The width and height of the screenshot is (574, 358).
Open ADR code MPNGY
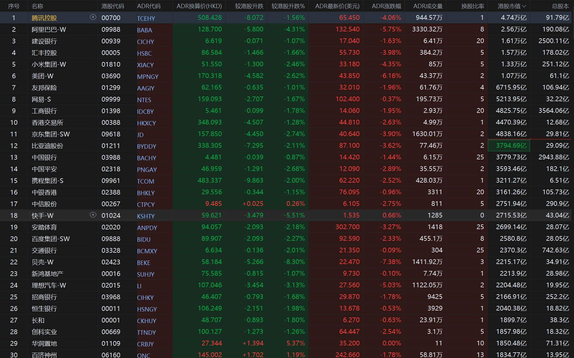coord(148,77)
